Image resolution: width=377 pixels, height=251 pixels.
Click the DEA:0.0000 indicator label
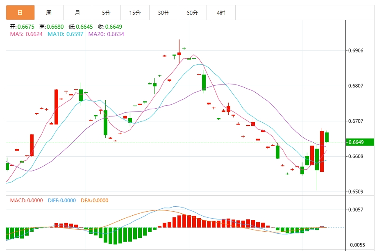[95, 200]
